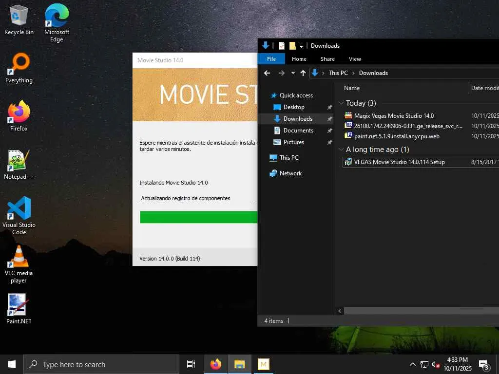The height and width of the screenshot is (374, 499).
Task: Open the Customize Quick Access Toolbar dropdown
Action: [301, 46]
